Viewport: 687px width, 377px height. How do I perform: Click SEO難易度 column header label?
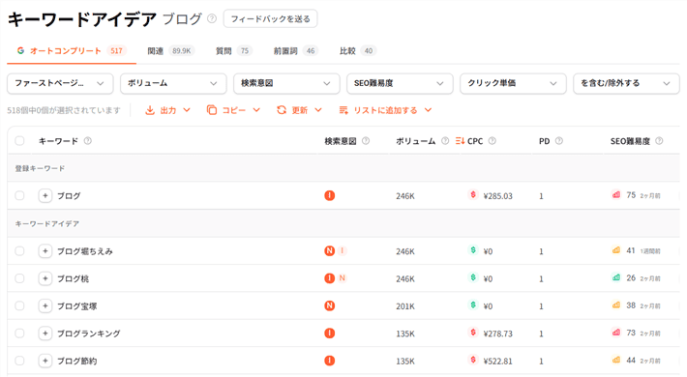(630, 141)
